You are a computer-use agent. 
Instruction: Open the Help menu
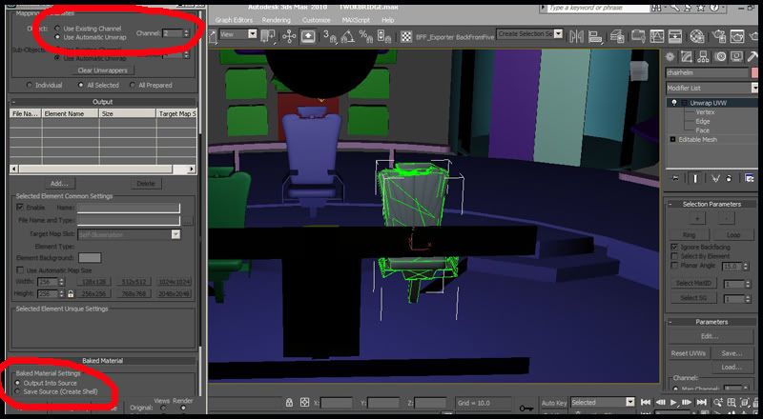coord(388,20)
